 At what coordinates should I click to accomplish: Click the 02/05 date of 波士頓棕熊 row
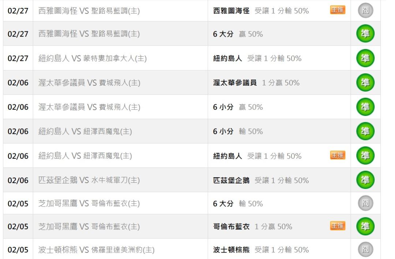(x=18, y=250)
